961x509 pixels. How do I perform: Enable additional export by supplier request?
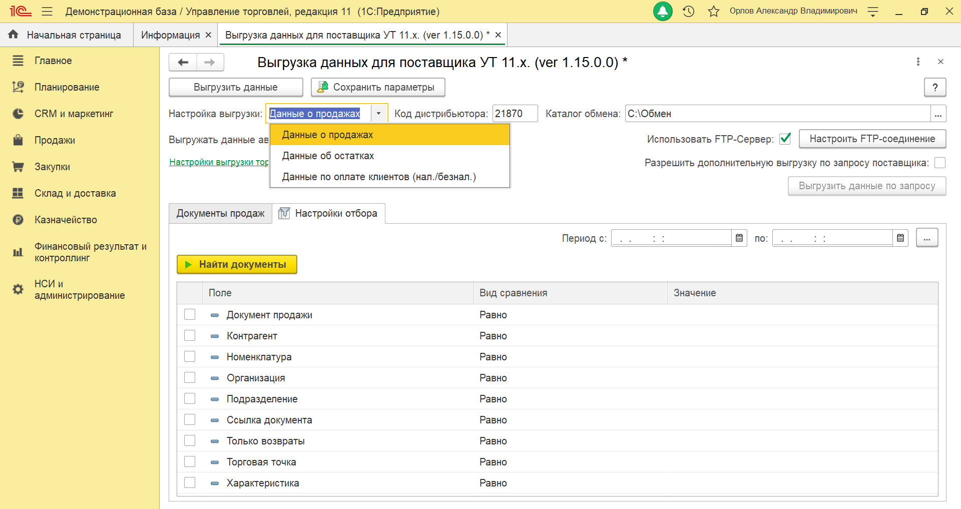coord(940,163)
